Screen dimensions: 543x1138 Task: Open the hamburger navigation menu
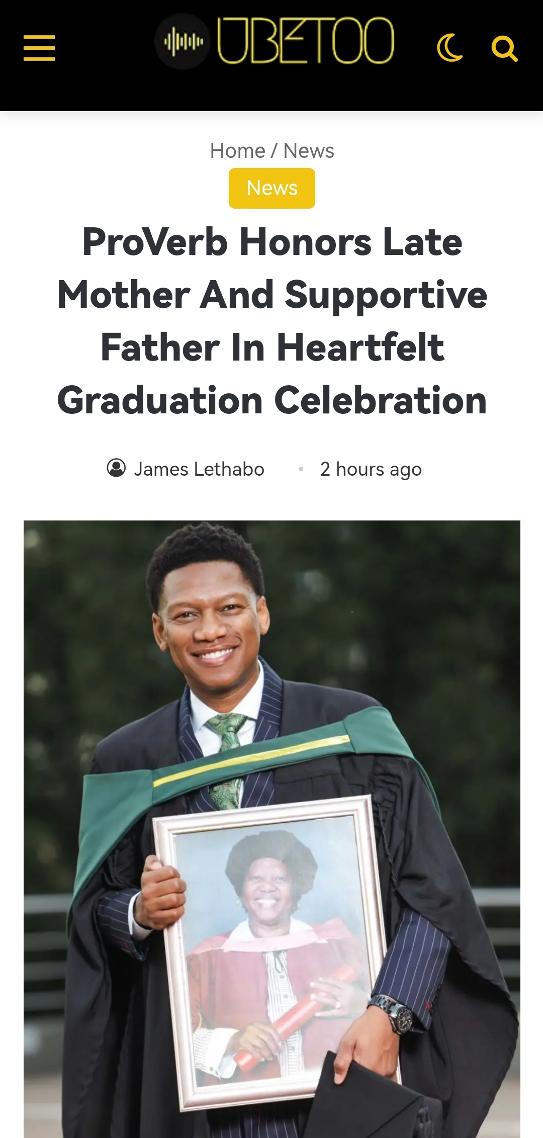39,48
